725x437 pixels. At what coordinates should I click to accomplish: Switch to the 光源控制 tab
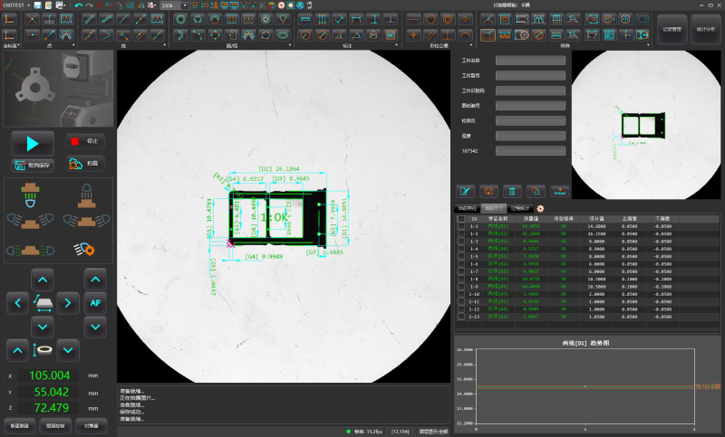57,424
